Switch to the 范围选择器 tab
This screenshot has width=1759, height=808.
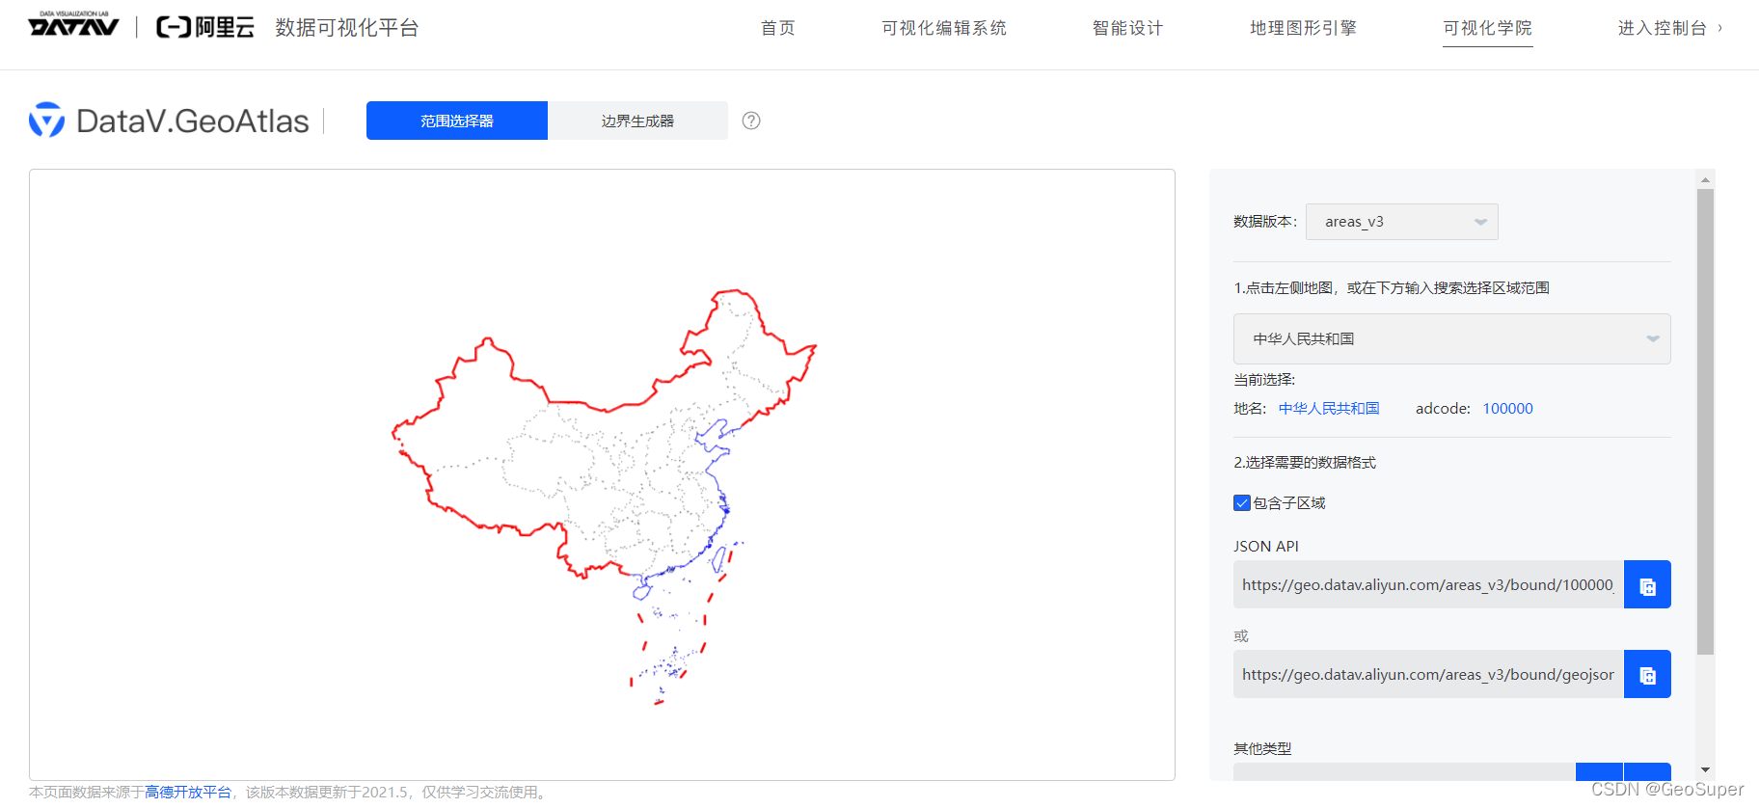pos(457,121)
